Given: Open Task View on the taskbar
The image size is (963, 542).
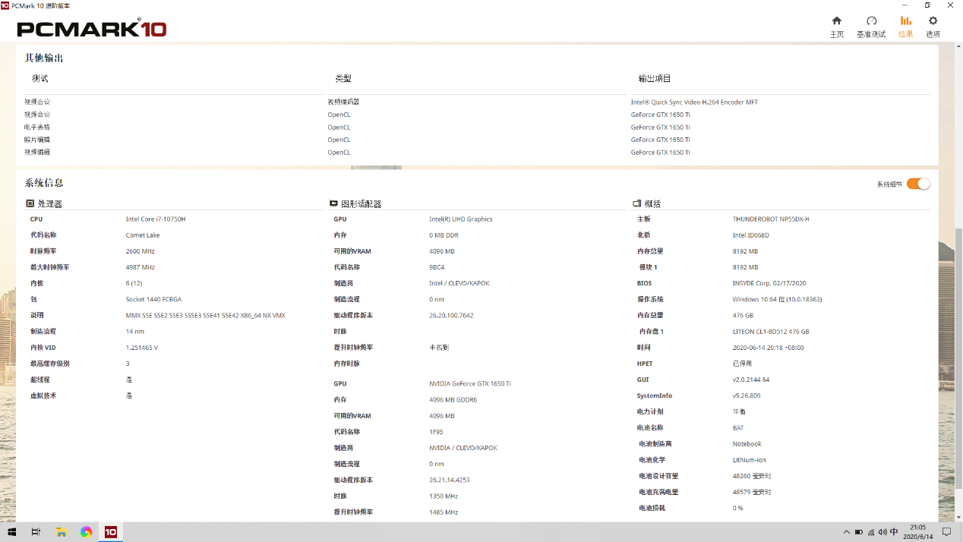Looking at the screenshot, I should point(36,531).
